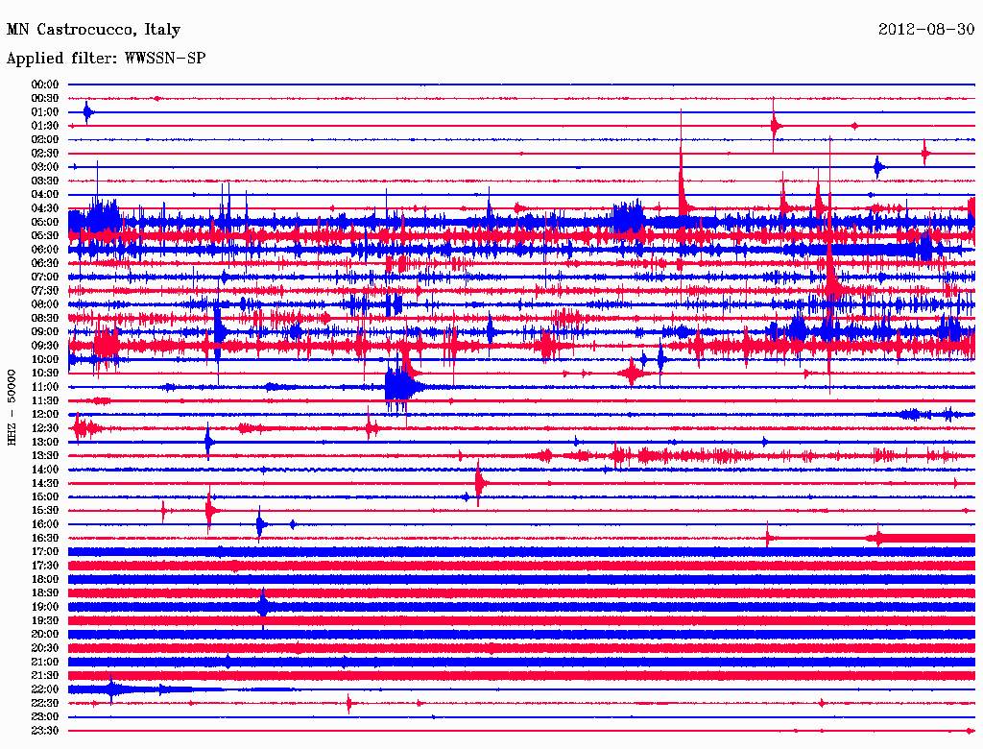The height and width of the screenshot is (749, 983).
Task: Click the red onset near end of 16:30 trace
Action: 879,538
